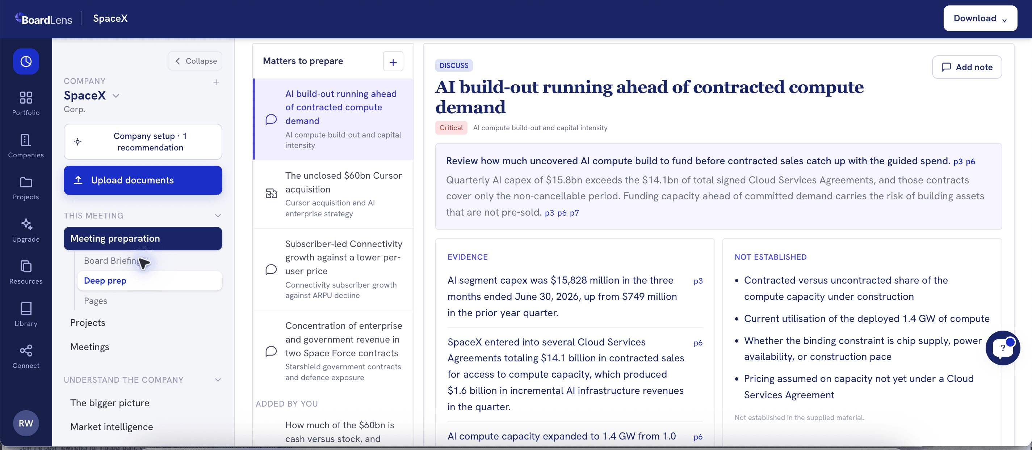Open p3 link beside AI segment capex evidence
Viewport: 1032px width, 450px height.
click(698, 281)
